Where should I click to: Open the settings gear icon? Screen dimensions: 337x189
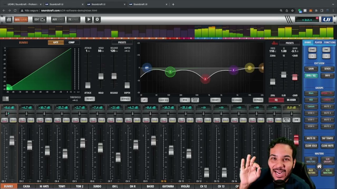pos(97,19)
